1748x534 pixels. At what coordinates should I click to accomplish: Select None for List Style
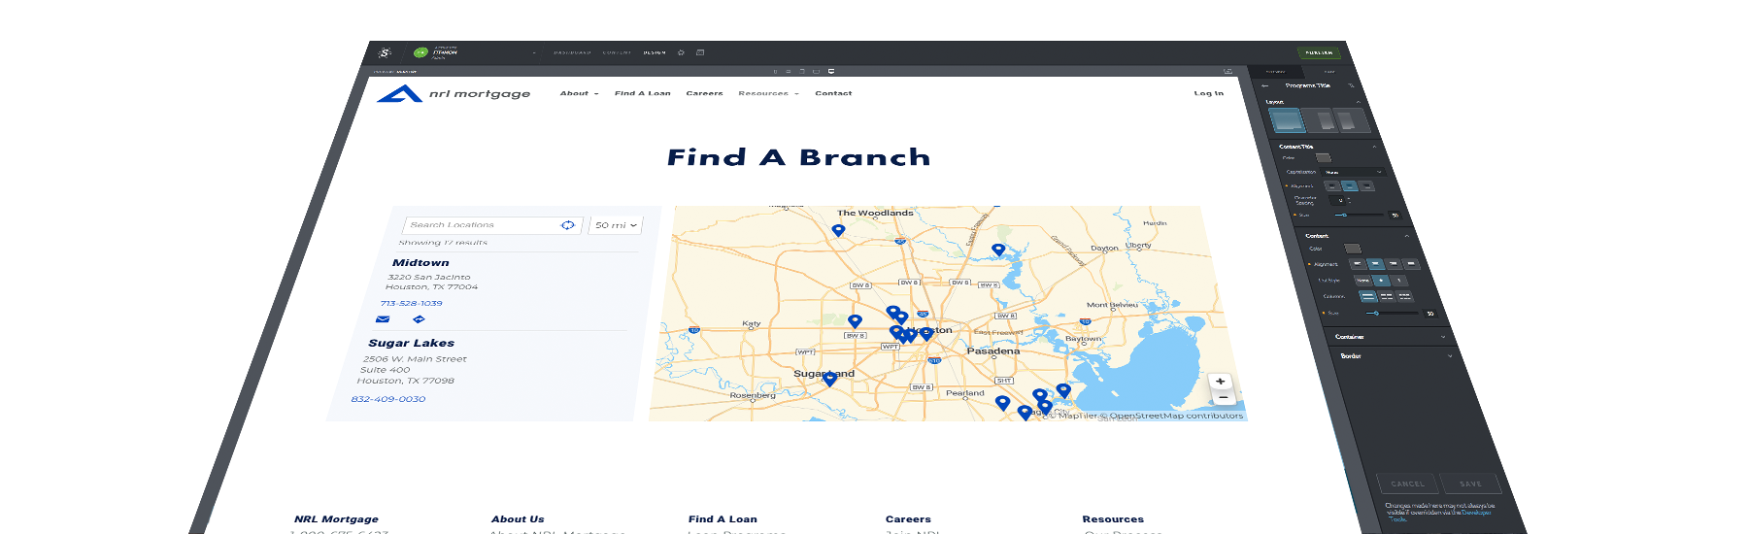tap(1362, 281)
